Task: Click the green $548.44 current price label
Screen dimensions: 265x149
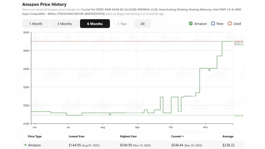Action: click(x=238, y=44)
